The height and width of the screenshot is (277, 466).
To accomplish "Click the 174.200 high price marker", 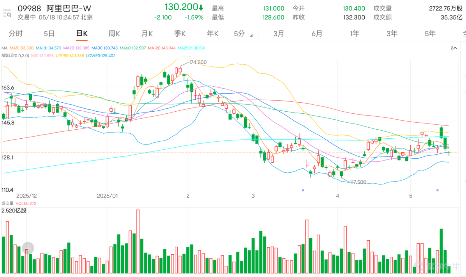I will [198, 62].
